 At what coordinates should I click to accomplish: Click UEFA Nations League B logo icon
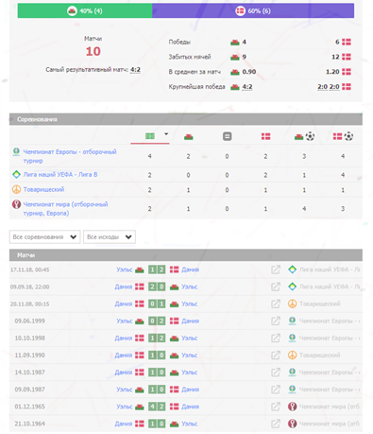point(16,174)
